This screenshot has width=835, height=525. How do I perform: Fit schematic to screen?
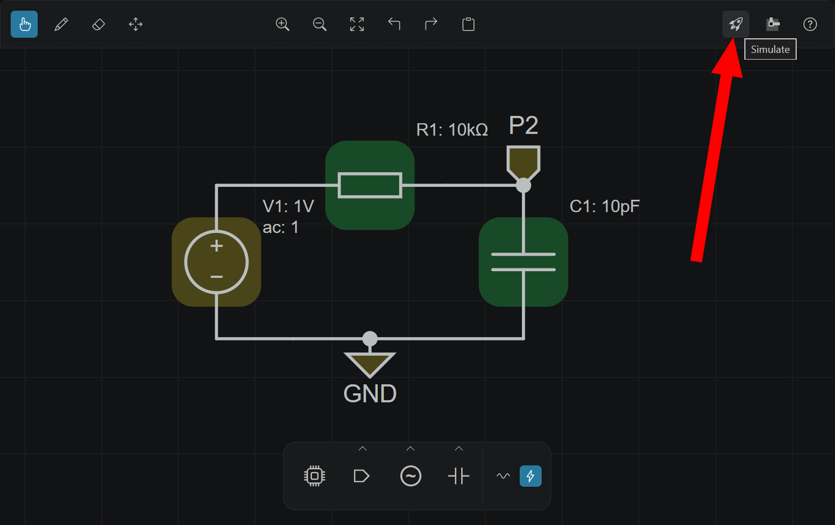357,24
